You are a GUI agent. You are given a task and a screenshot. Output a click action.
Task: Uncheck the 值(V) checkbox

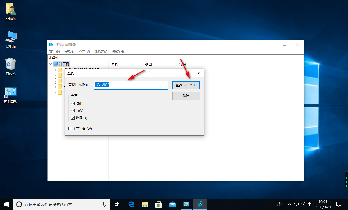coord(73,111)
